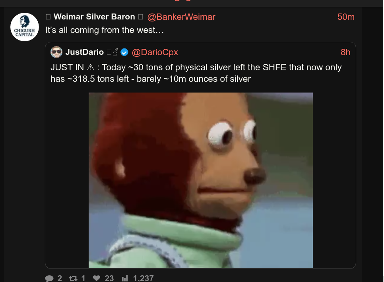Click the reply count 2
The height and width of the screenshot is (282, 384).
(60, 278)
